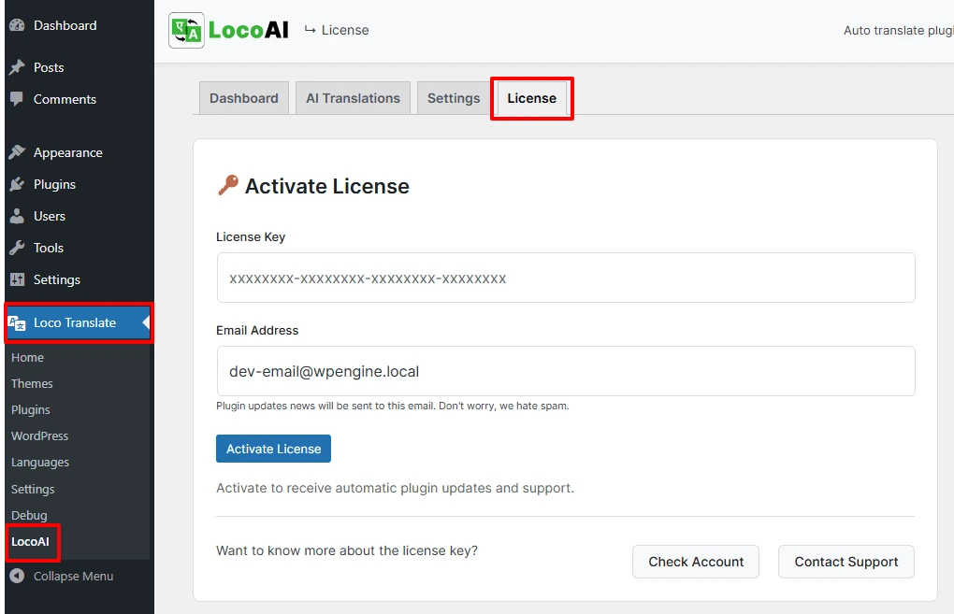The image size is (954, 614).
Task: Click the Collapse Menu arrow icon
Action: [x=17, y=576]
